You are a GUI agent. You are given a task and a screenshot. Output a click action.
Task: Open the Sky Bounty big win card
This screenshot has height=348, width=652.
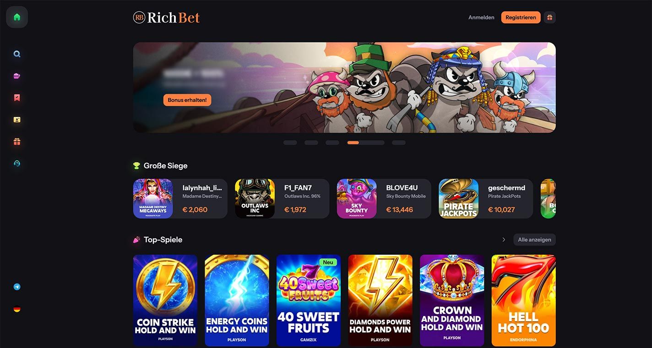pos(384,199)
